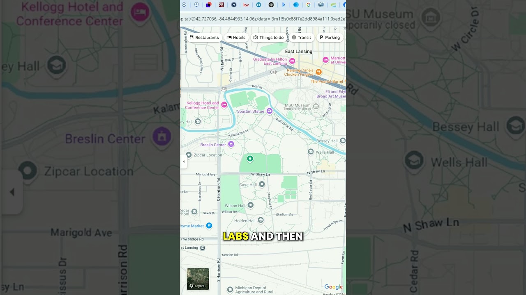Select the Case Hall map pin
The image size is (526, 295).
click(x=262, y=184)
